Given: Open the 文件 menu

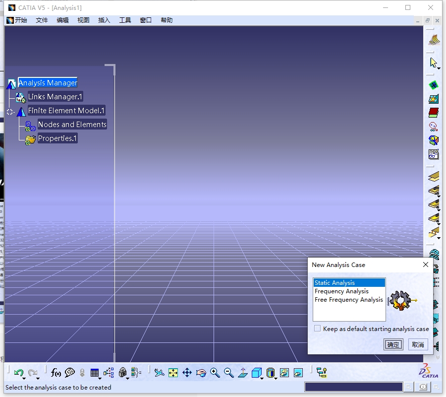Looking at the screenshot, I should tap(42, 20).
